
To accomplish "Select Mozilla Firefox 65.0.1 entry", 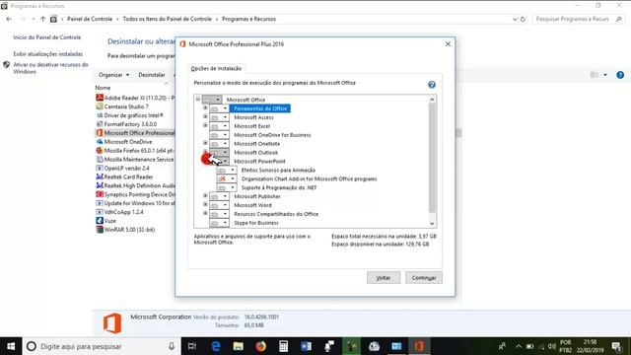I will click(135, 151).
